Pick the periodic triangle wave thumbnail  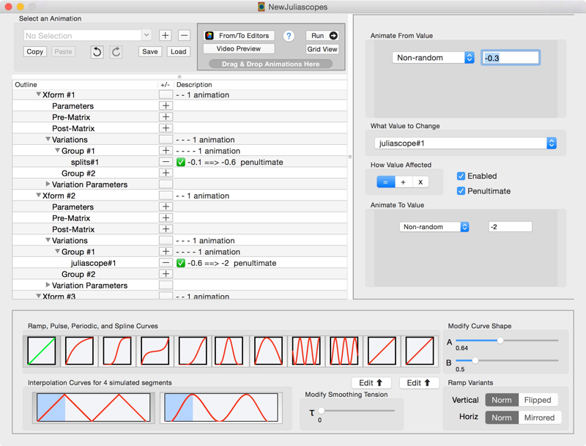[306, 351]
